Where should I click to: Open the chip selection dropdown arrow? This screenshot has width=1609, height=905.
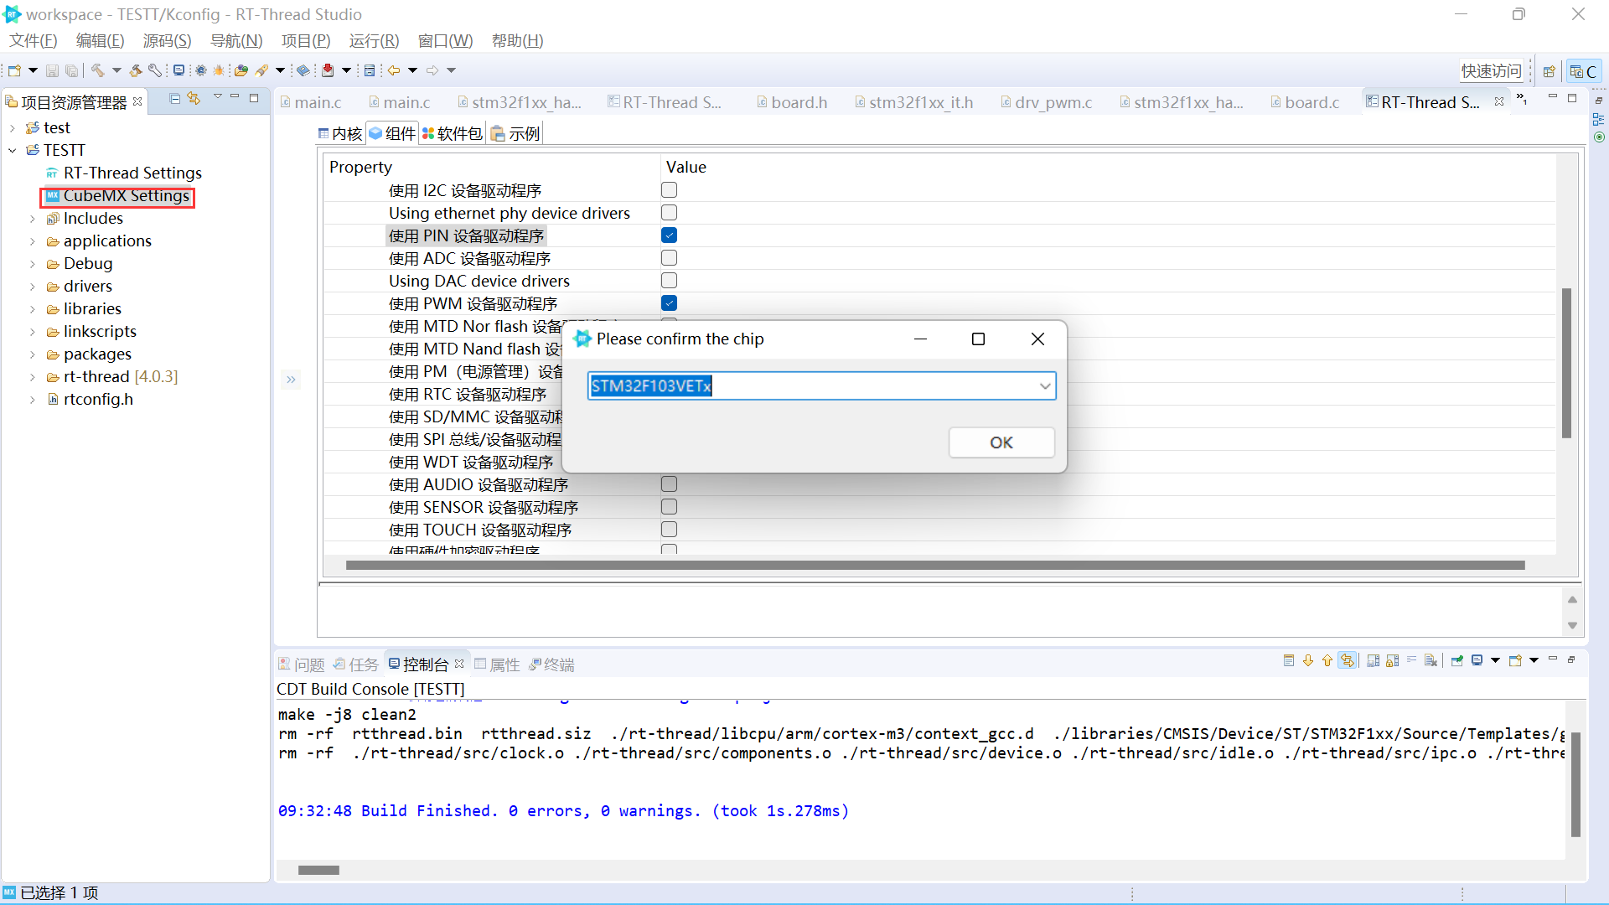[x=1044, y=386]
